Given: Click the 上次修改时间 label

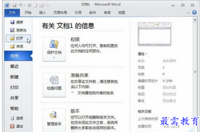Looking at the screenshot, I should pyautogui.click(x=148, y=119).
